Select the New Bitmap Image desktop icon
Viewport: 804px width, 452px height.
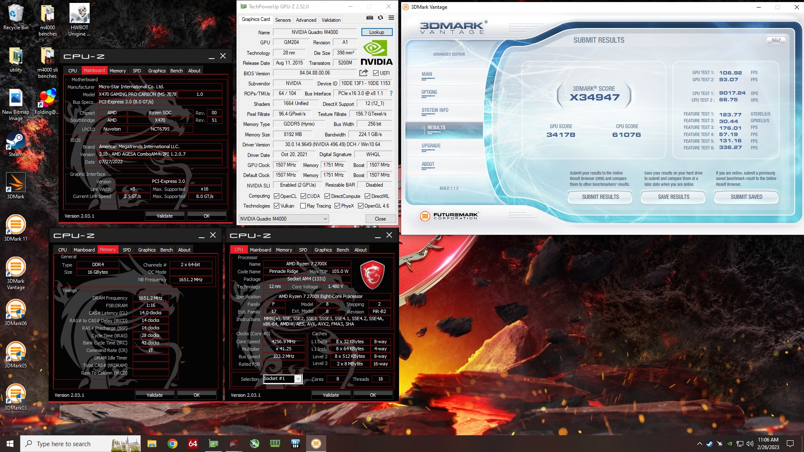click(15, 105)
